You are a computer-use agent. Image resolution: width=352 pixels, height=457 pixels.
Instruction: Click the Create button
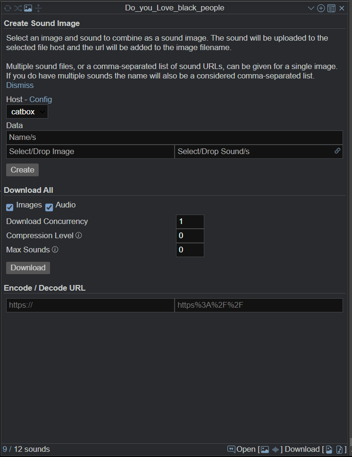point(22,170)
